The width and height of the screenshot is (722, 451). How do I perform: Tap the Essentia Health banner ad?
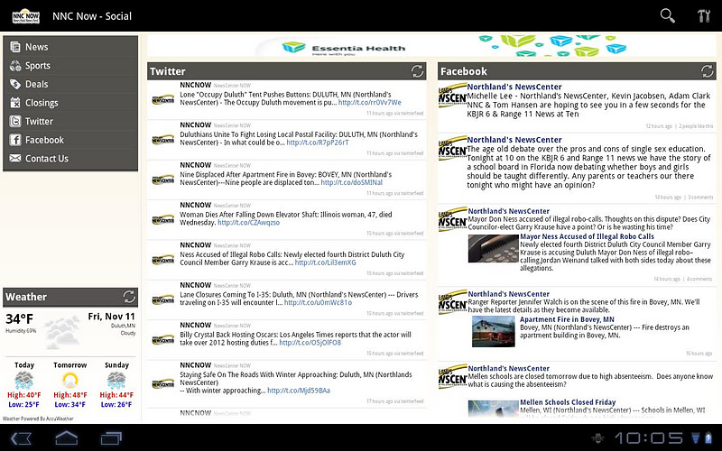431,46
